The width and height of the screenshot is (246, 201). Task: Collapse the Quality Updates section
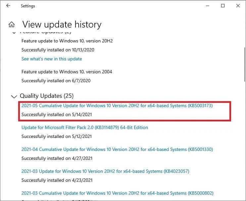click(x=14, y=96)
